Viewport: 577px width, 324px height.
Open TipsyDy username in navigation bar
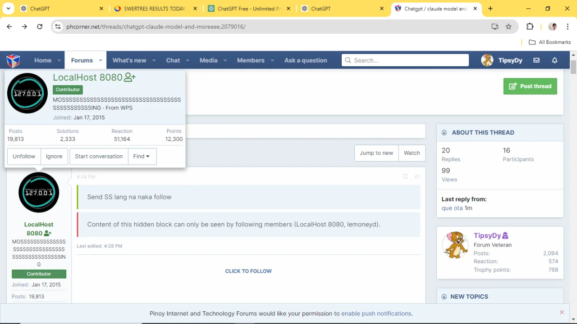(510, 60)
